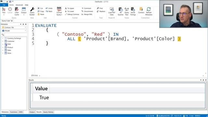
Task: Open the Help ribbon tab
Action: coord(27,5)
